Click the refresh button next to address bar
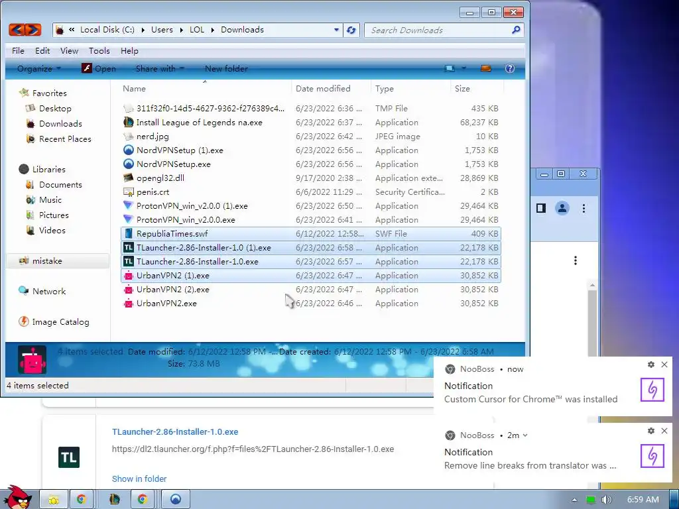 (351, 30)
